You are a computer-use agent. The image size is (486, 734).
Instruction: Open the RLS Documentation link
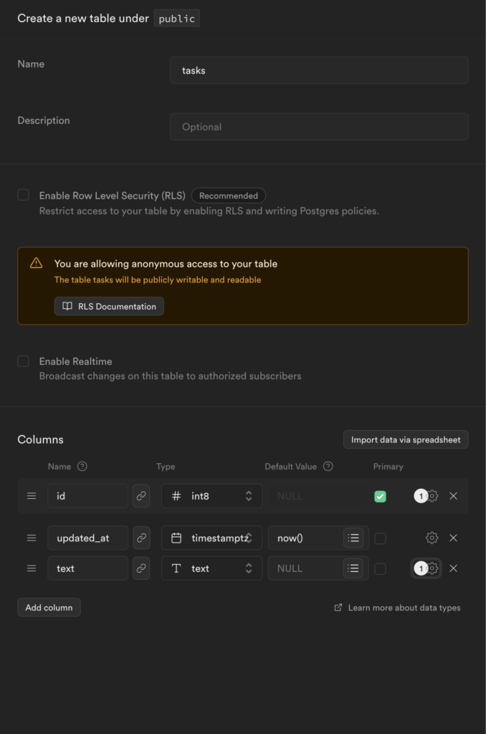click(x=109, y=306)
